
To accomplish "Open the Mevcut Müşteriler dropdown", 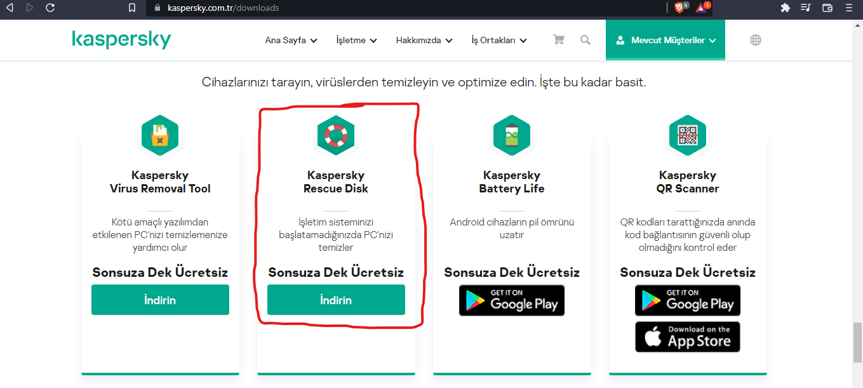I will coord(666,40).
